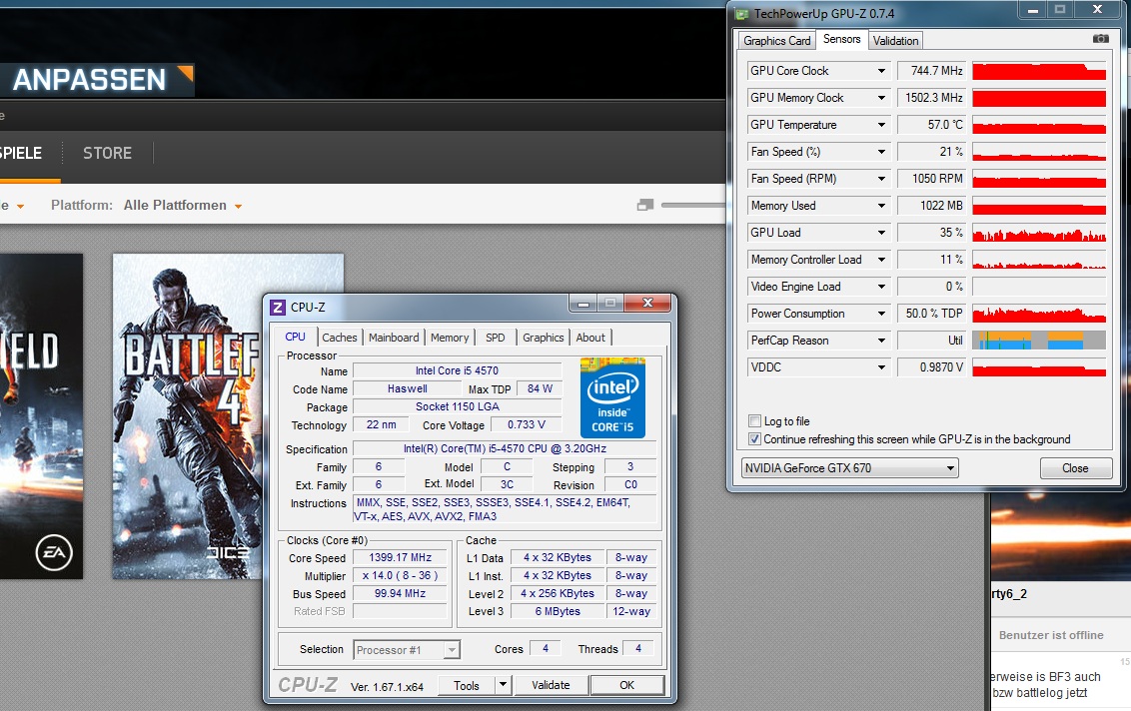Open the GPU Temperature sensor dropdown
1131x711 pixels.
(881, 125)
